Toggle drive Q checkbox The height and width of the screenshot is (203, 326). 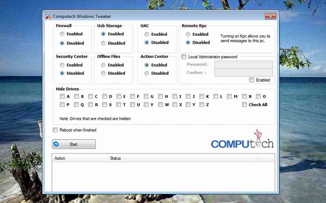[76, 105]
